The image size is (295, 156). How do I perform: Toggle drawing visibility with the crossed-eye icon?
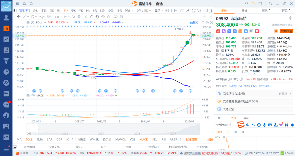[103, 17]
